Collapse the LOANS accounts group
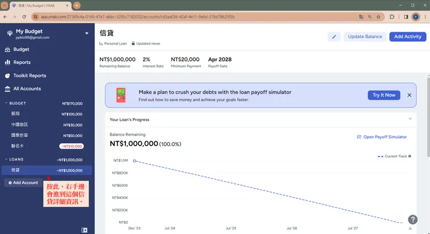The image size is (430, 234). click(6, 159)
